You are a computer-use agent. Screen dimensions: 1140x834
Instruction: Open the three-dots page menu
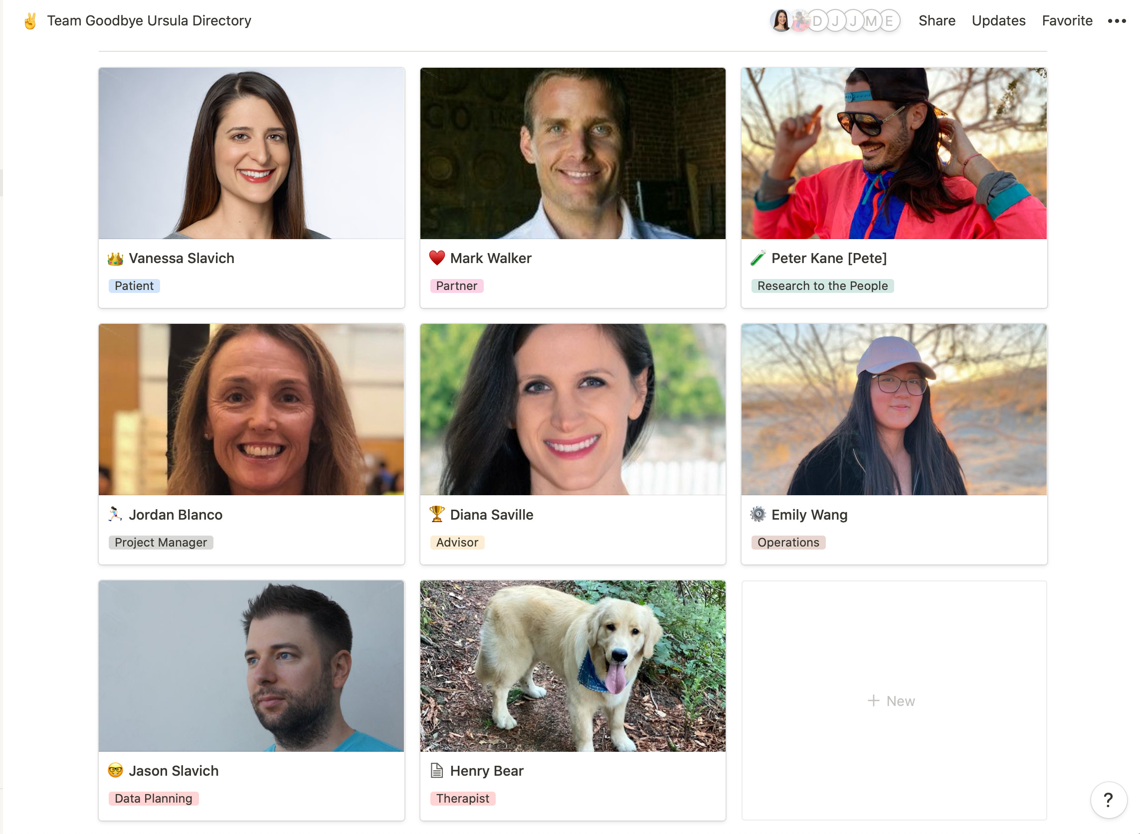[x=1117, y=21]
